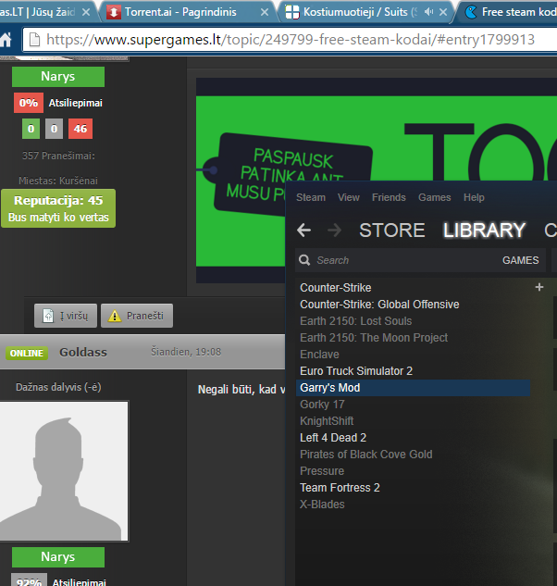Select Counter-Strike: Global Offensive
Screen dimensions: 557x586
[x=379, y=305]
